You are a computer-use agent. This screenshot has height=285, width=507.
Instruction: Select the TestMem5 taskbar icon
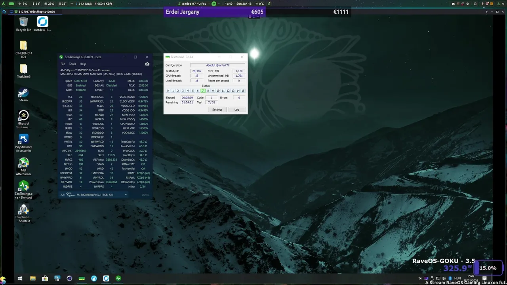pyautogui.click(x=82, y=279)
